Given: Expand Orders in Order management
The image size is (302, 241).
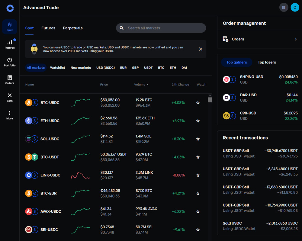Looking at the screenshot, I should 296,39.
